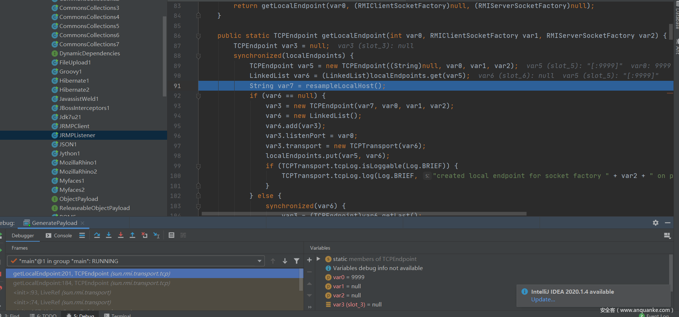Open JRMPClient class in project tree
Image resolution: width=679 pixels, height=317 pixels.
(74, 126)
